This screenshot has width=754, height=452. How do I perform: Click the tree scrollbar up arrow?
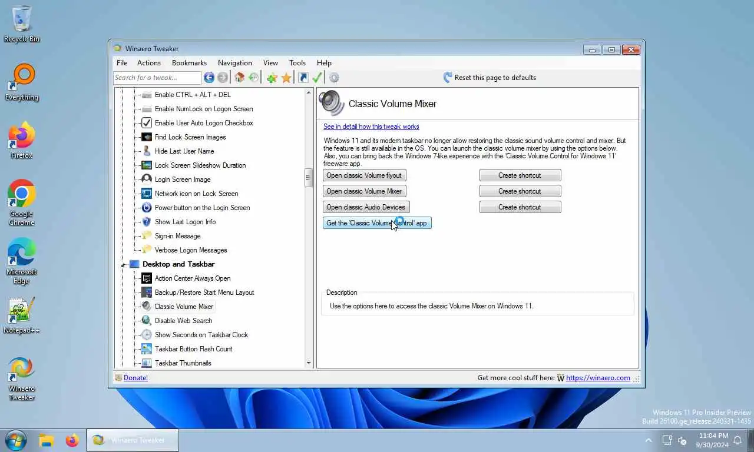[308, 93]
